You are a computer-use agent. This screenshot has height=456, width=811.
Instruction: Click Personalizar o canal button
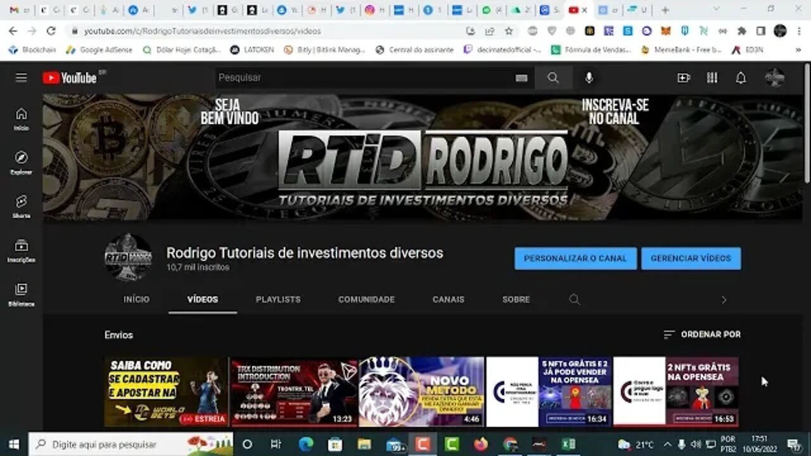point(575,258)
